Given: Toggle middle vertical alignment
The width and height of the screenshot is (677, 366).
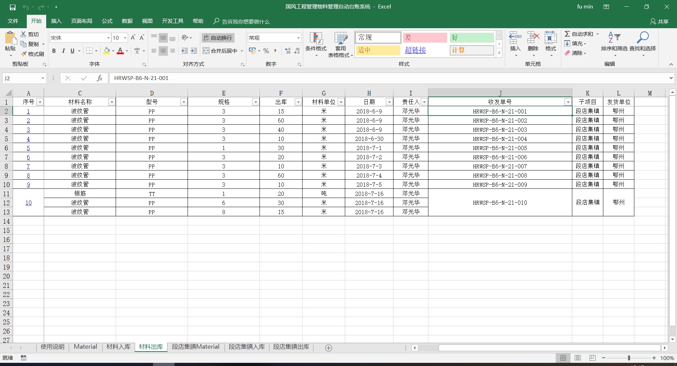Looking at the screenshot, I should [x=163, y=38].
